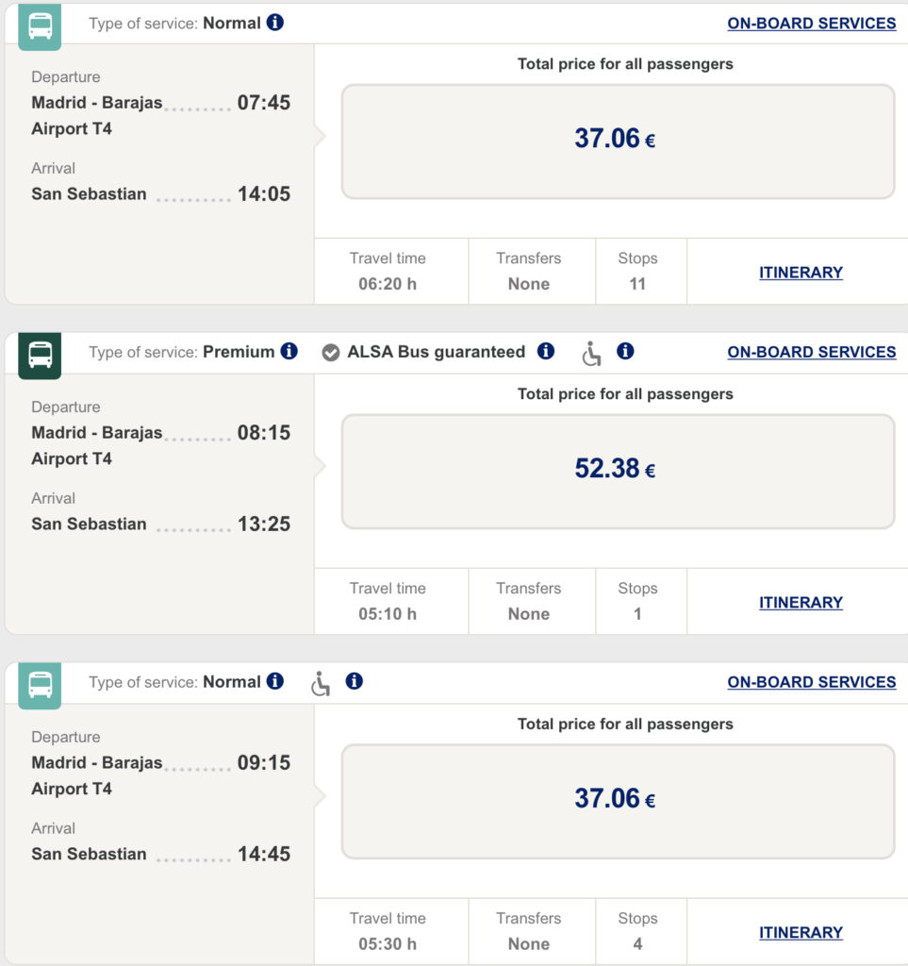908x966 pixels.
Task: Open On-Board Services for the Premium bus
Action: (811, 353)
